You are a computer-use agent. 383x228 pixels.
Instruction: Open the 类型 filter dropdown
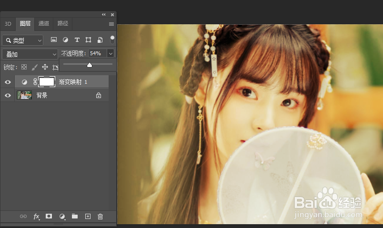23,40
